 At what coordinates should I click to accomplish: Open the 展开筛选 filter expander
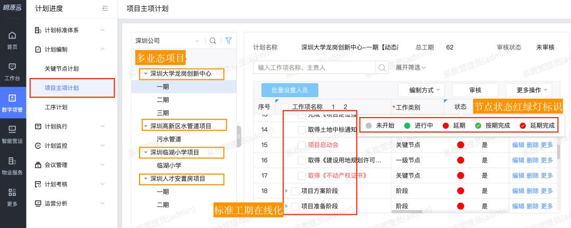[x=410, y=67]
